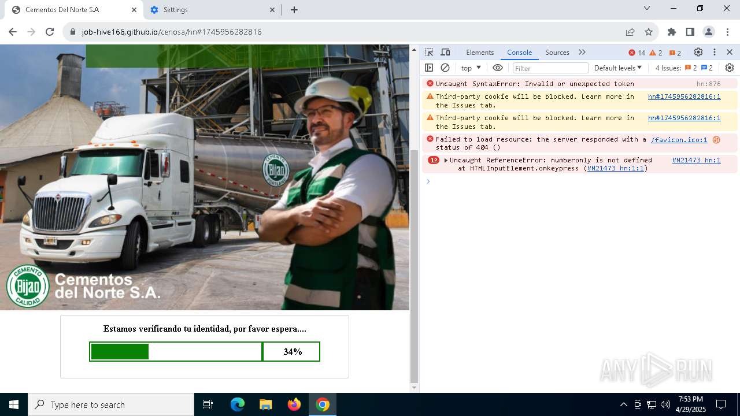Click the Cementos del Norte banner image

click(x=205, y=177)
